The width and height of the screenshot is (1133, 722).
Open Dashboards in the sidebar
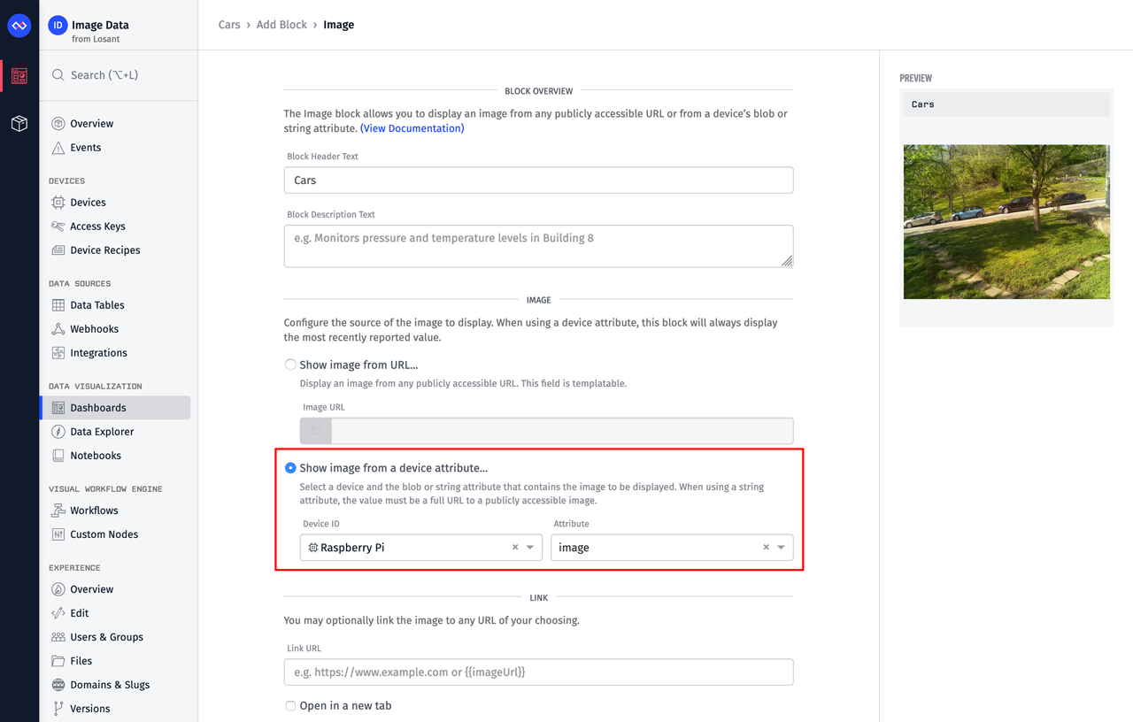(x=98, y=408)
